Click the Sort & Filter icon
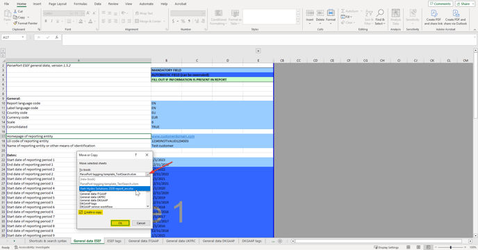Image resolution: width=478 pixels, height=250 pixels. pos(369,13)
